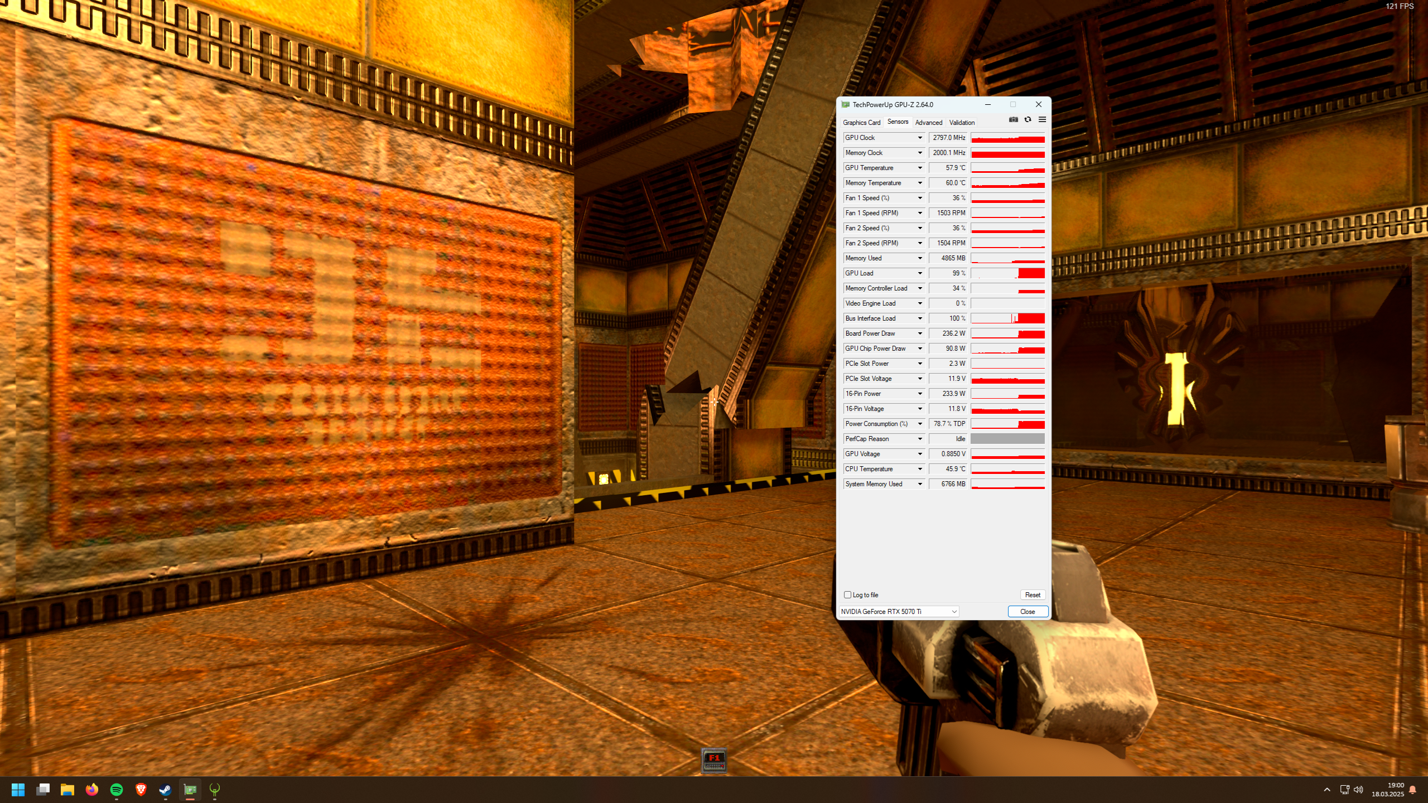
Task: Open the GPU Load sensor dropdown arrow
Action: (920, 273)
